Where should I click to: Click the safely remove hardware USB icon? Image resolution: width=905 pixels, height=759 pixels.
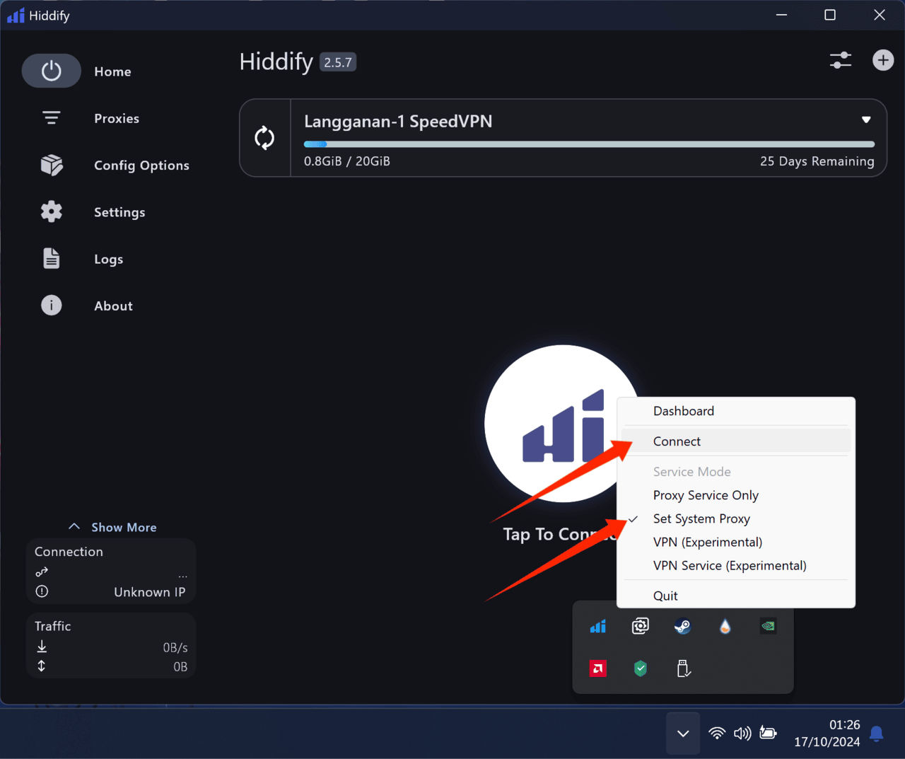[x=683, y=668]
